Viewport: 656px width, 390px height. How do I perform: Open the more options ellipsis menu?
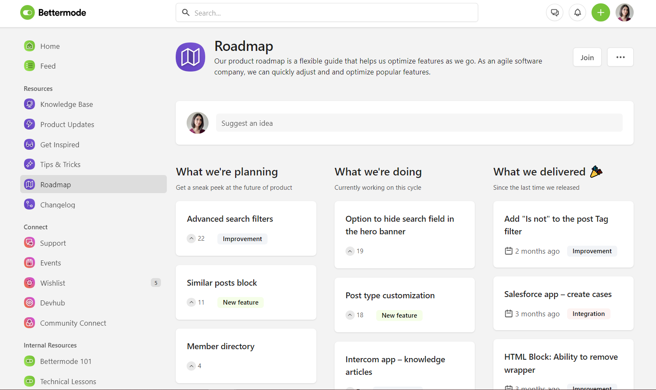pyautogui.click(x=620, y=57)
